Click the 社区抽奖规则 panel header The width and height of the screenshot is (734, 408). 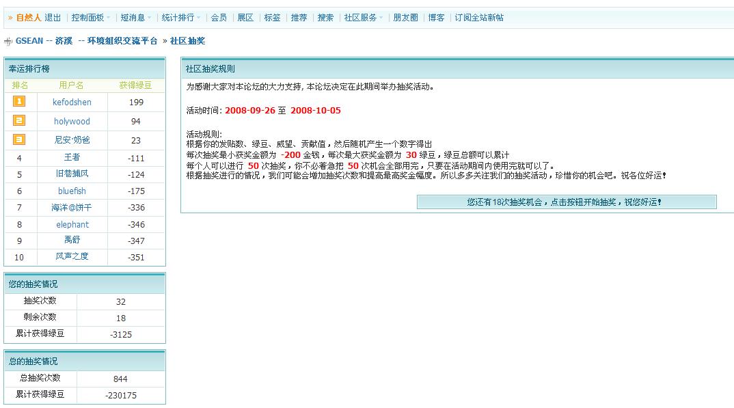point(457,69)
